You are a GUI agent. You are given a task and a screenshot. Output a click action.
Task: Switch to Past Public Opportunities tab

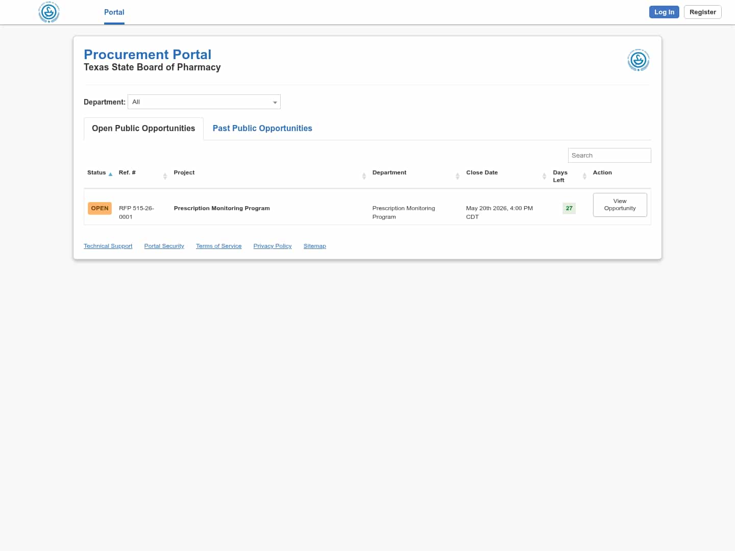pyautogui.click(x=262, y=129)
